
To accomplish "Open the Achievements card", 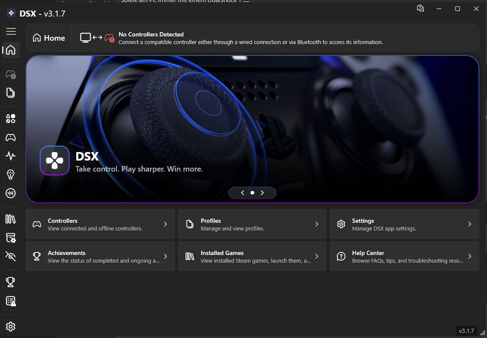I will [x=100, y=256].
